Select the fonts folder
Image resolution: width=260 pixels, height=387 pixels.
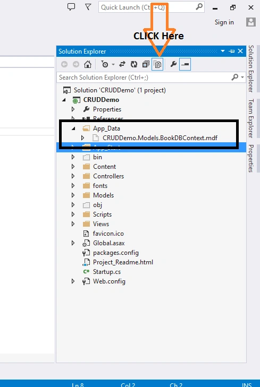pos(100,186)
